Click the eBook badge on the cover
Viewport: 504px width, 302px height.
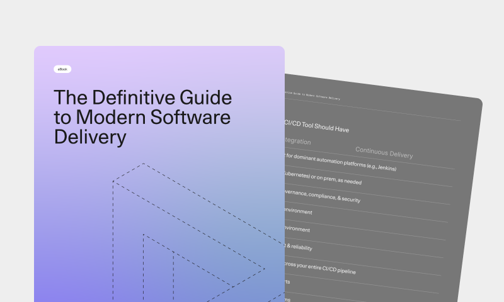(62, 69)
